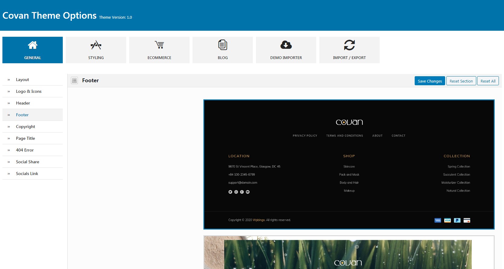504x269 pixels.
Task: Go to the Copyright settings section
Action: [26, 127]
